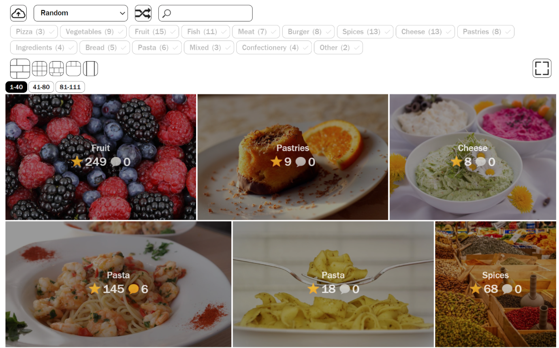This screenshot has width=559, height=348.
Task: Toggle the Fish (11) category filter
Action: pos(206,32)
